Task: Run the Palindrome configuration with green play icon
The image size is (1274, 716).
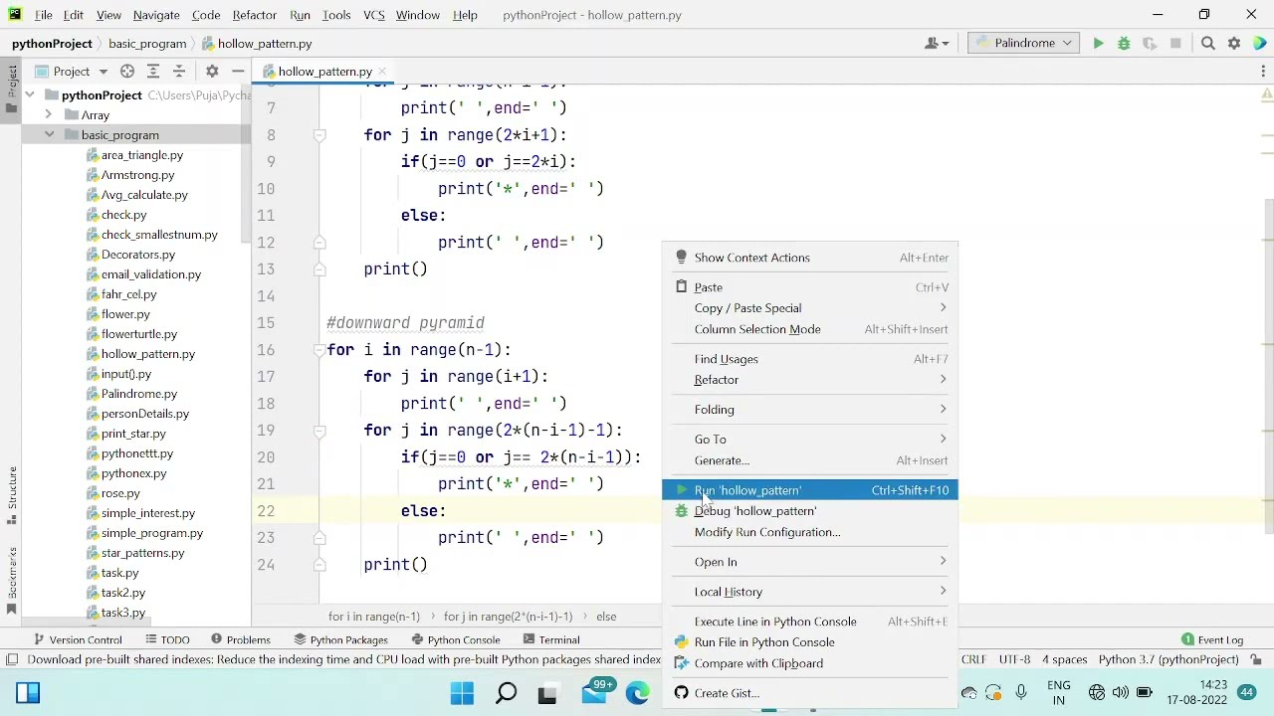Action: coord(1098,44)
